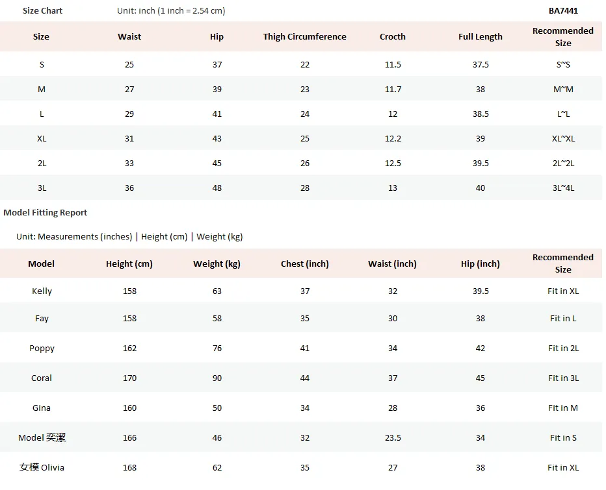This screenshot has height=490, width=606.
Task: Select the Olivia model row name
Action: pos(42,468)
